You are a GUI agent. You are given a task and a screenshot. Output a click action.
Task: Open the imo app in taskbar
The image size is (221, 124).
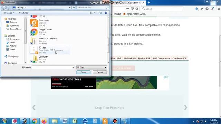coord(85,121)
